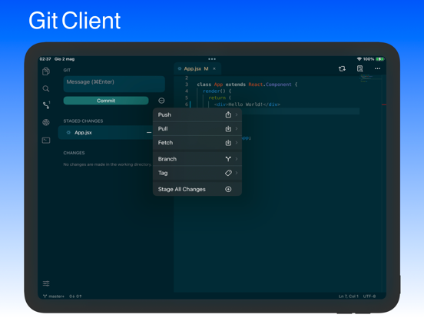
Task: Expand the Tag submenu chevron
Action: tap(237, 173)
